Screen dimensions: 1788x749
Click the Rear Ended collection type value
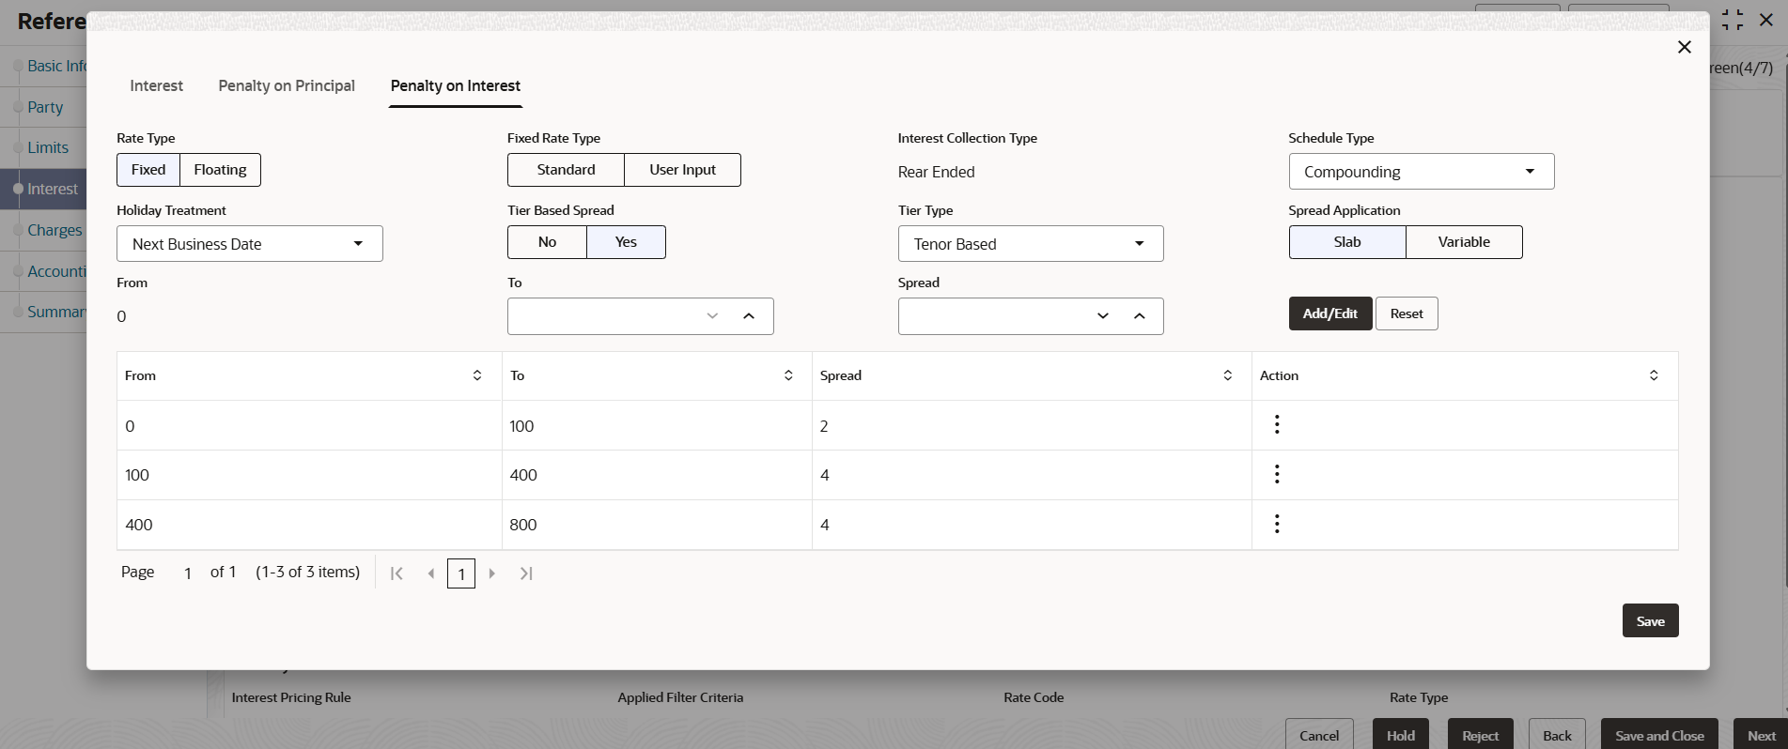pyautogui.click(x=936, y=172)
